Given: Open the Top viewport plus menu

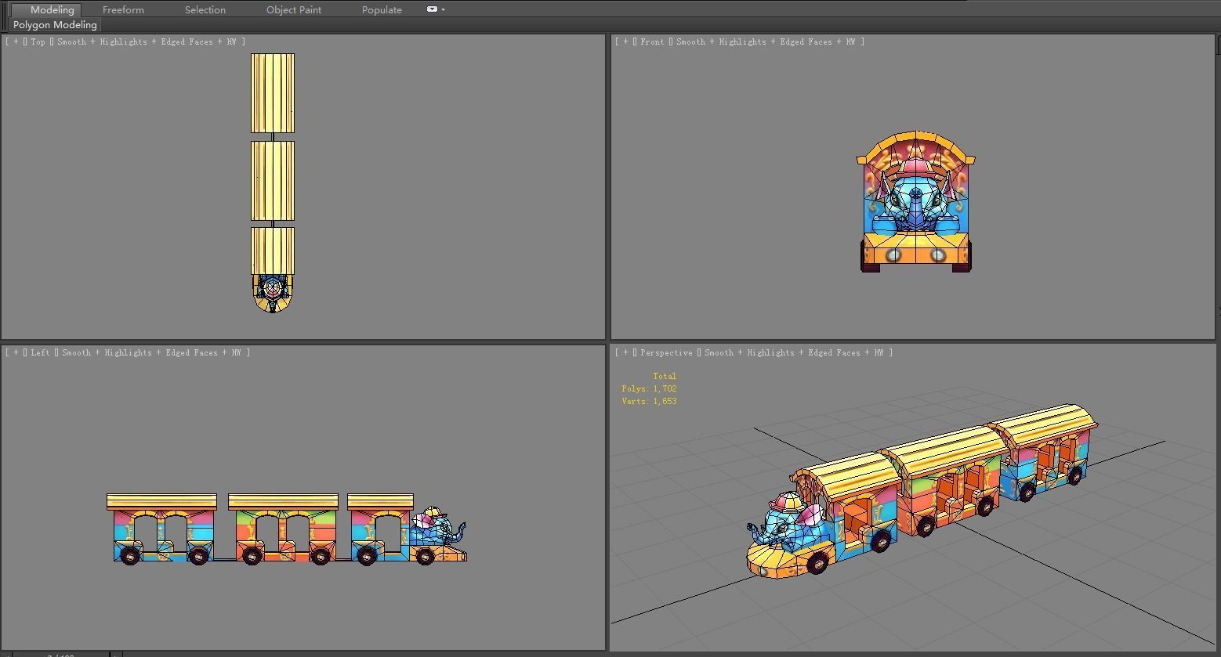Looking at the screenshot, I should click(16, 42).
